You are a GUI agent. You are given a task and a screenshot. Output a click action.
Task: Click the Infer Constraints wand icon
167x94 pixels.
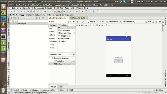click(x=93, y=25)
